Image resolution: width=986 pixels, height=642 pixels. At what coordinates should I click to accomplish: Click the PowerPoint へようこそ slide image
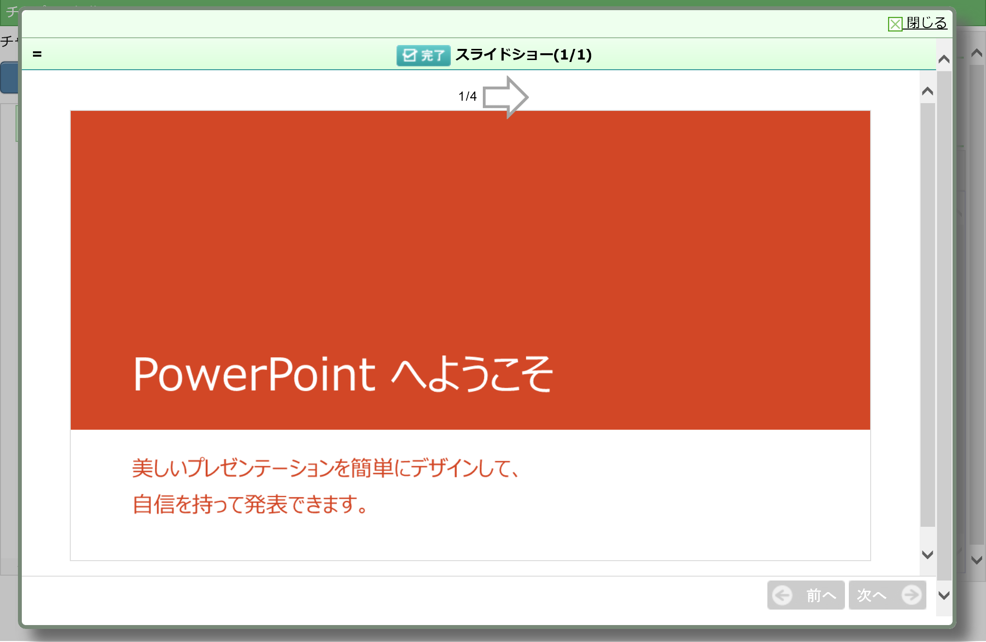pos(470,336)
